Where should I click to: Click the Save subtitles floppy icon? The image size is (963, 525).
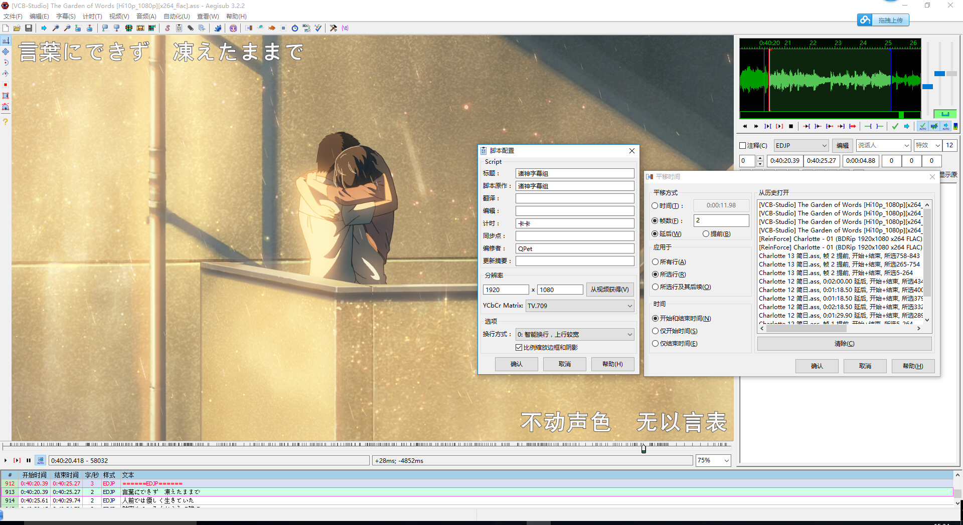point(29,28)
